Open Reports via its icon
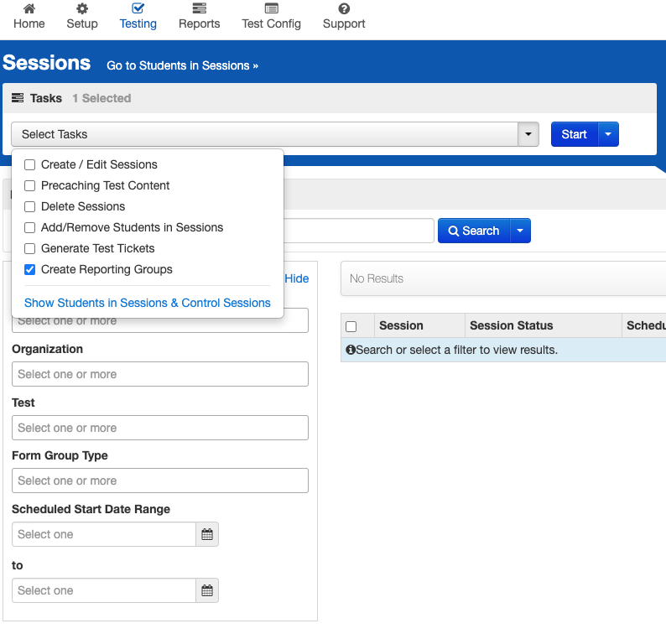 click(199, 8)
